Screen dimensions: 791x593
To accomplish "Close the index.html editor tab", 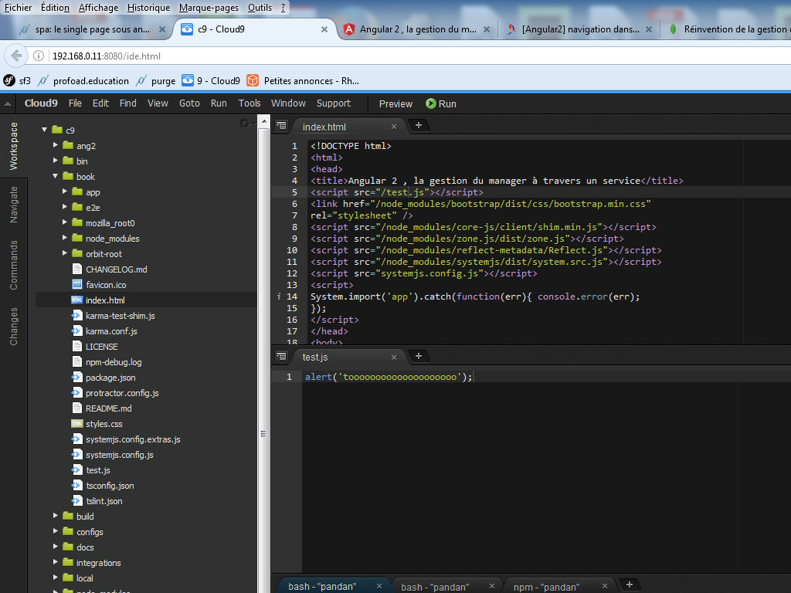I will click(x=394, y=127).
